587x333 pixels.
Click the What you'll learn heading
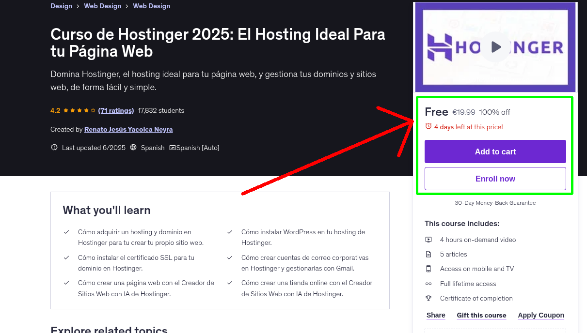[107, 210]
